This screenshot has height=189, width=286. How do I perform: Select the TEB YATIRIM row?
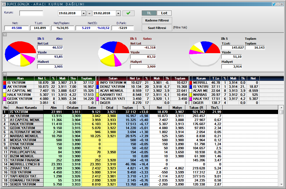(x=140, y=172)
